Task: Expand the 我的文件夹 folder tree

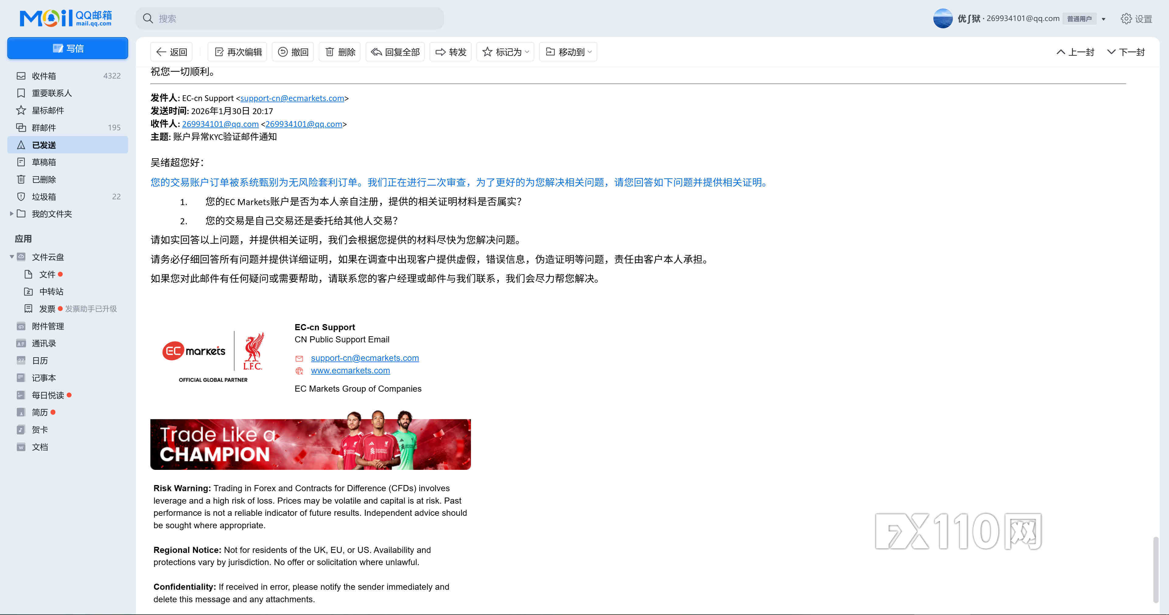Action: [11, 214]
